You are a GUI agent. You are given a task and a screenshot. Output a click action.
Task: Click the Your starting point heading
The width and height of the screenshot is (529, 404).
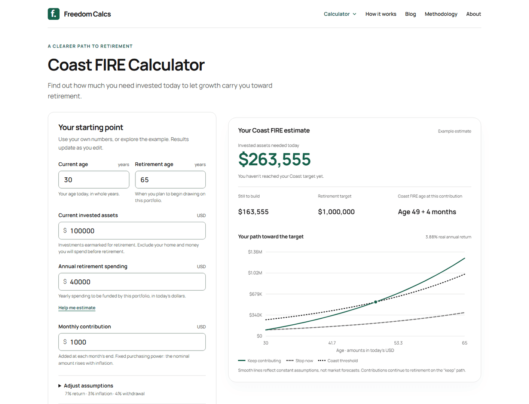pos(91,128)
